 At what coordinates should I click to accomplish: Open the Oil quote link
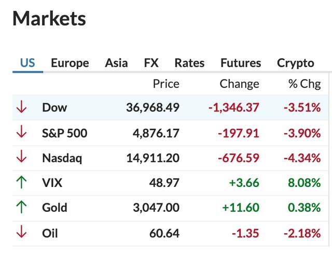tap(49, 233)
